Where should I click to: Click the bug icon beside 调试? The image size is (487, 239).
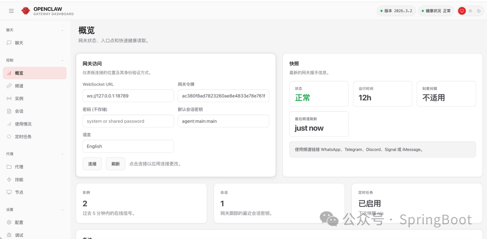9,235
